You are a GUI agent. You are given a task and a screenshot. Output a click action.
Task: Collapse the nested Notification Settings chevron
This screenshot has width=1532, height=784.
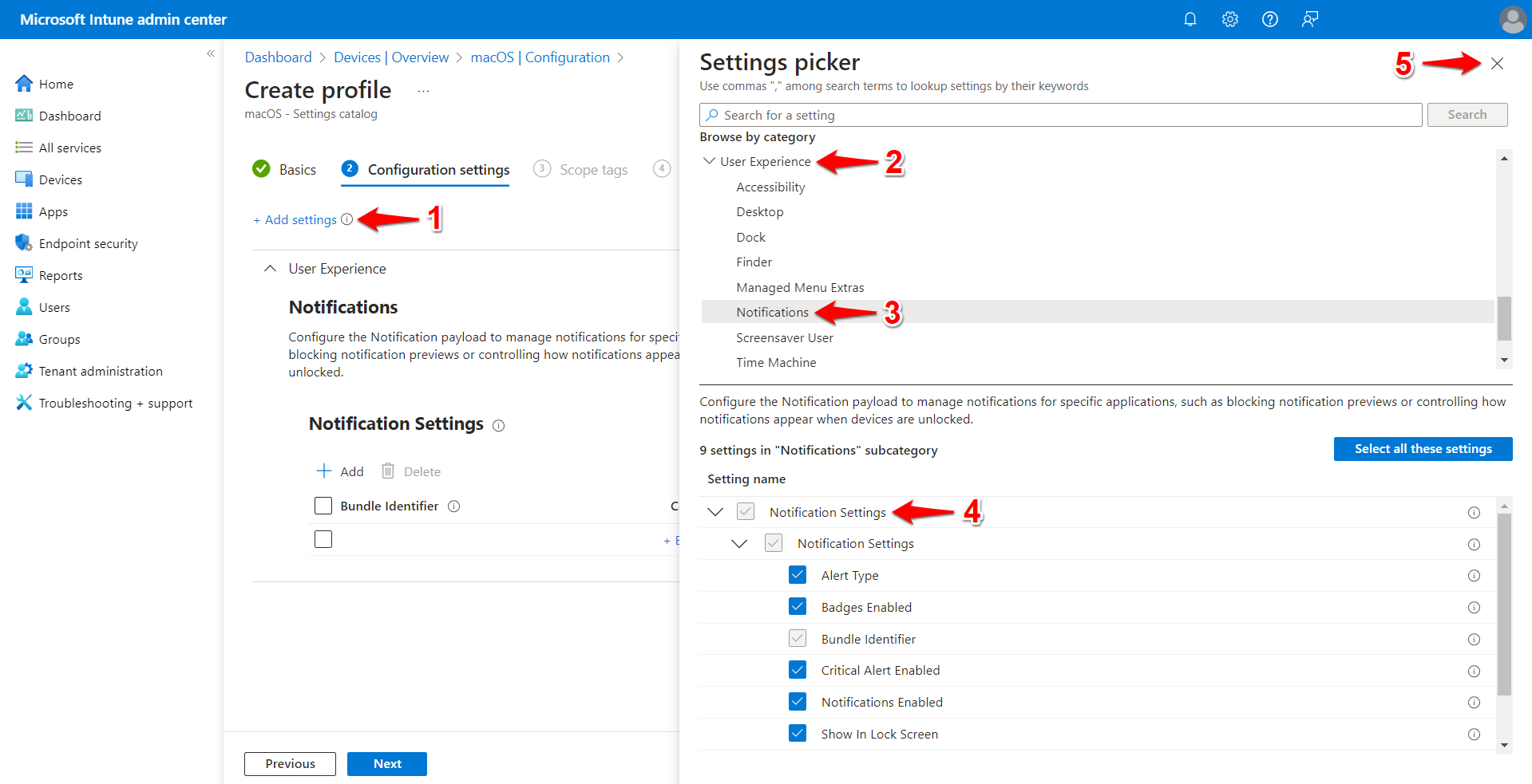click(739, 544)
